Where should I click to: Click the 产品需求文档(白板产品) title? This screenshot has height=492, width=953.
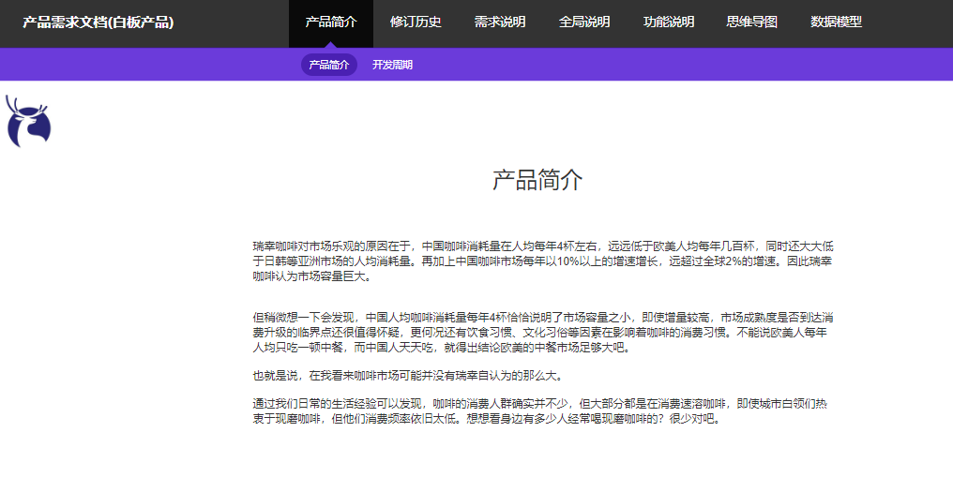coord(98,22)
